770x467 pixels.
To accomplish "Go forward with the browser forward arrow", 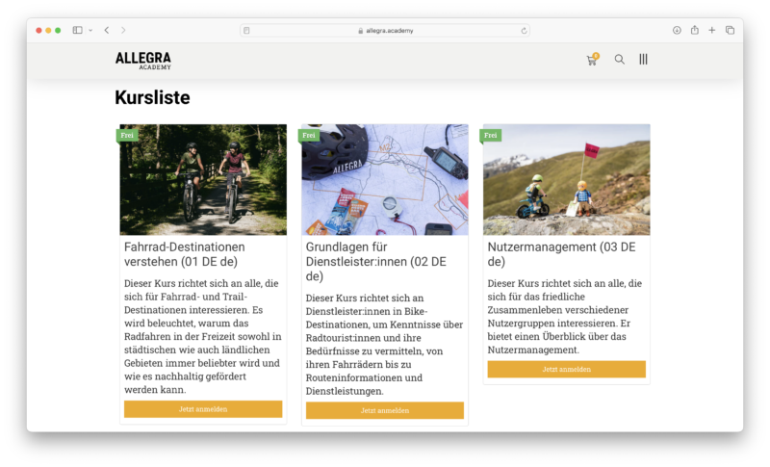I will click(x=123, y=30).
